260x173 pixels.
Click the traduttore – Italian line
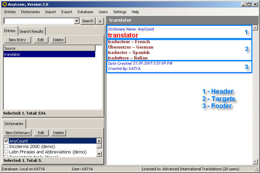pyautogui.click(x=128, y=58)
